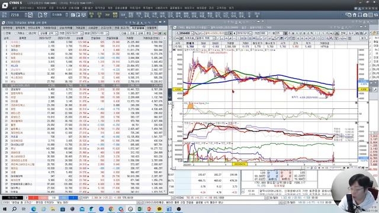Select the 전체 radio button

(x=7, y=33)
